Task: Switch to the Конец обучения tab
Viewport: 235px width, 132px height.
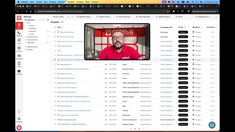Action: (x=144, y=17)
